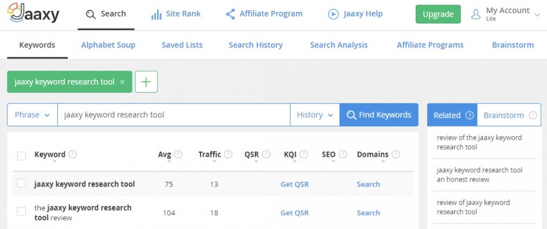
Task: Check the jaaxy keyword research tool row
Action: [x=22, y=183]
